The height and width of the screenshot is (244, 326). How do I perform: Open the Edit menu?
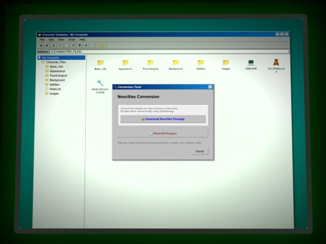coord(51,40)
